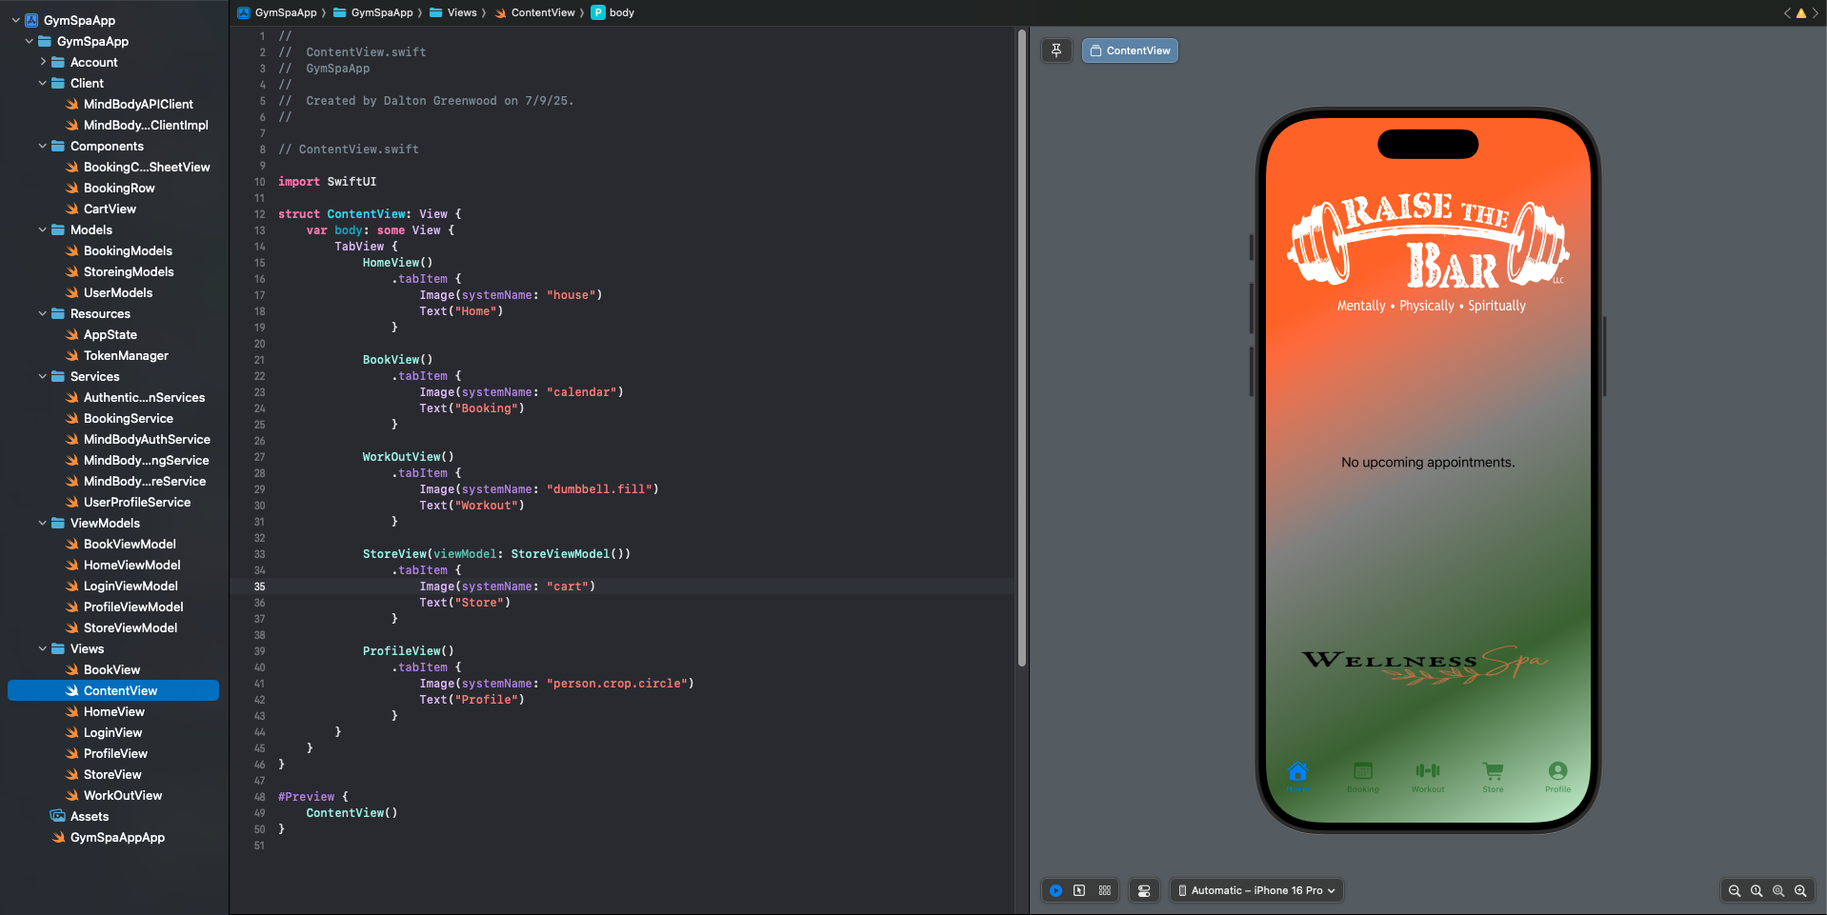The height and width of the screenshot is (915, 1827).
Task: Click the Swift icon beside TokenManager
Action: pyautogui.click(x=71, y=355)
